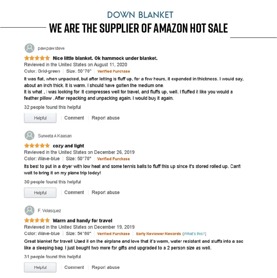The image size is (277, 278).
Task: Open Comment link on 'cozy and light' review
Action: [74, 193]
